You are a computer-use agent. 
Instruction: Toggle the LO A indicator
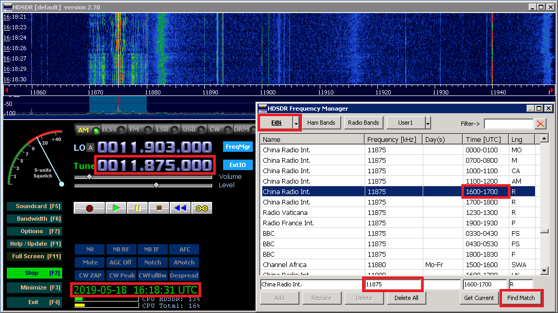pyautogui.click(x=91, y=148)
